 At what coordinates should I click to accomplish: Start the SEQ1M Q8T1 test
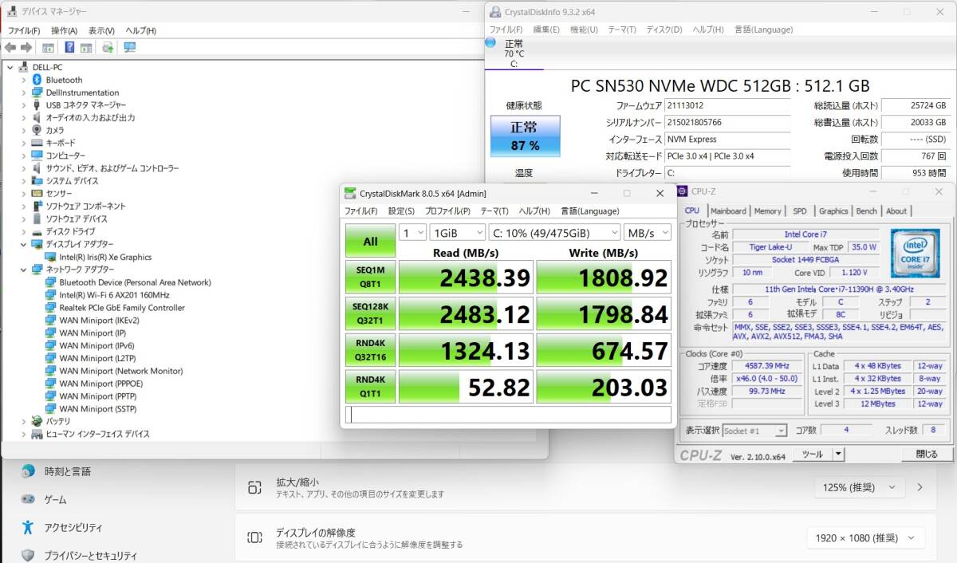(370, 276)
